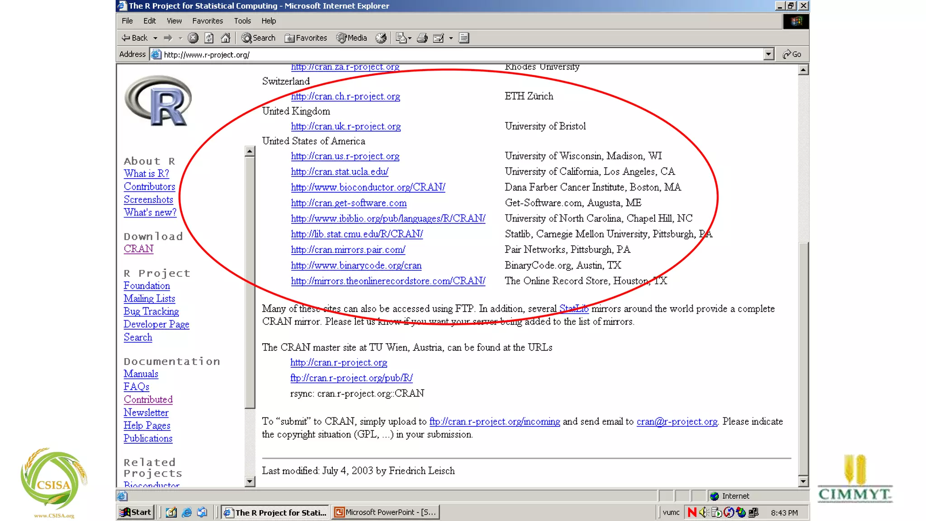
Task: Click the Media toolbar button
Action: tap(352, 38)
